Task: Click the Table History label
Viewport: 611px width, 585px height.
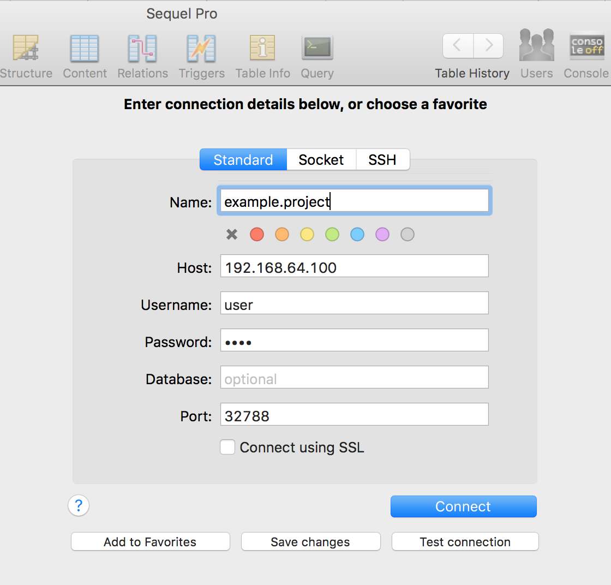Action: point(472,73)
